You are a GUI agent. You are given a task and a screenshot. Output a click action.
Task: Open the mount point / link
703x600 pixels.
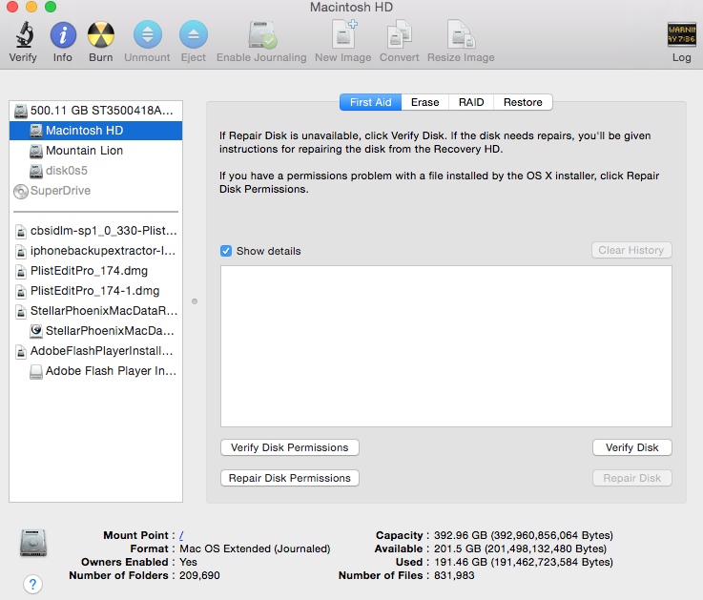point(181,535)
